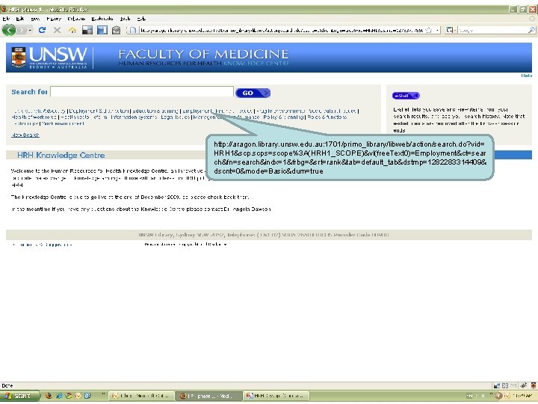Open the Deployment & distribution topic link
The width and height of the screenshot is (538, 404).
point(99,111)
